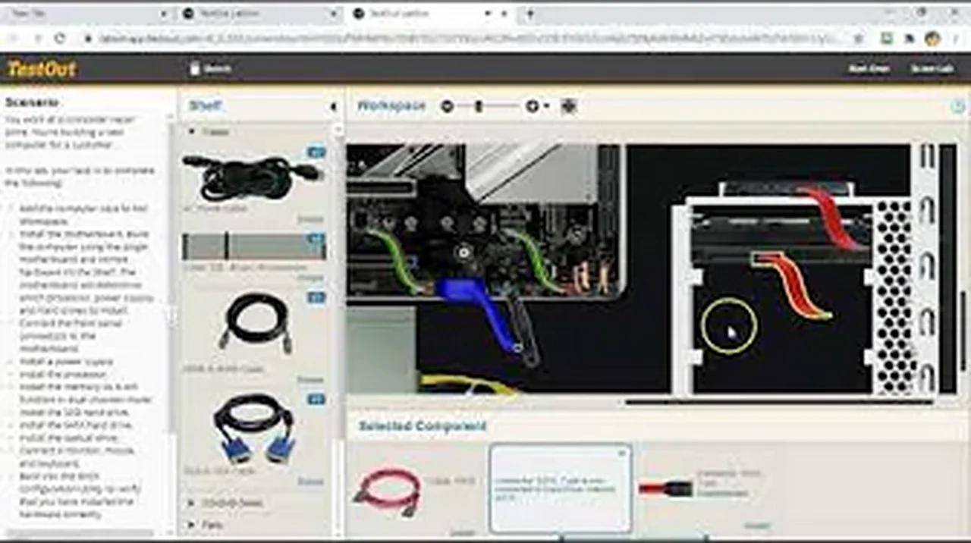This screenshot has width=971, height=543.
Task: Close the connector info popup
Action: click(622, 453)
